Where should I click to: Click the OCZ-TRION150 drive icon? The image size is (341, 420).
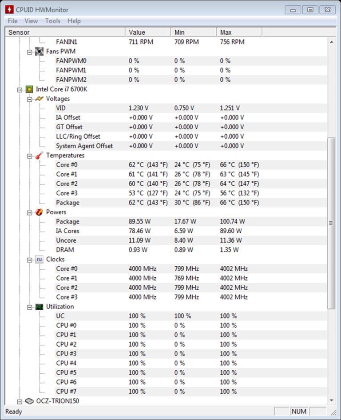point(29,401)
